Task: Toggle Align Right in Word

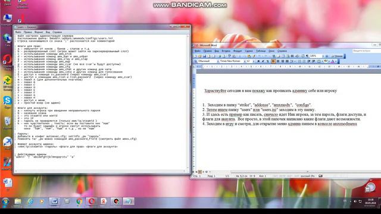Action: [283, 61]
